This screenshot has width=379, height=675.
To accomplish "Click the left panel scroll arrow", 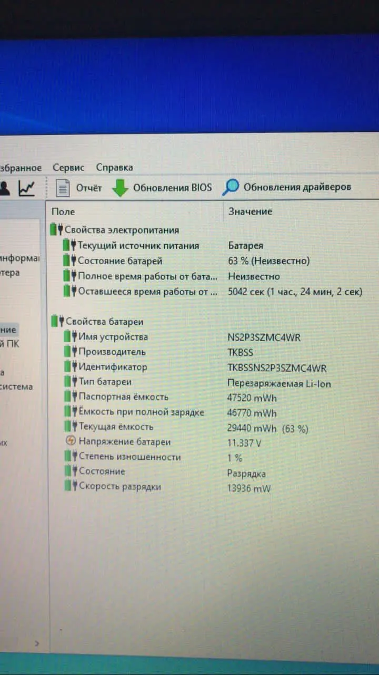I will [x=37, y=643].
